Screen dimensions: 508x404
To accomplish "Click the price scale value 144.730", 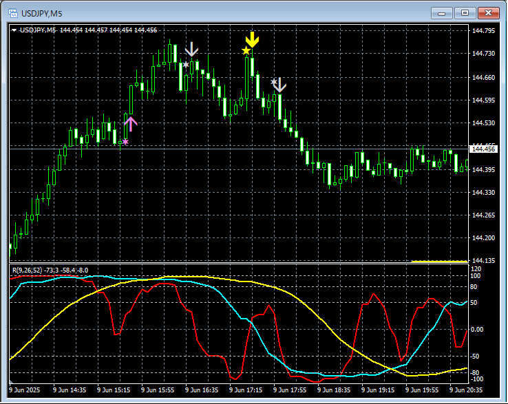I will 483,54.
